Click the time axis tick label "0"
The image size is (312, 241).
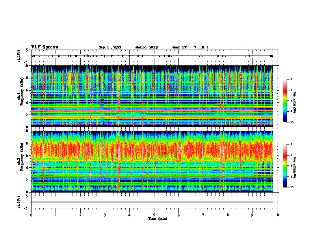[x=31, y=215]
